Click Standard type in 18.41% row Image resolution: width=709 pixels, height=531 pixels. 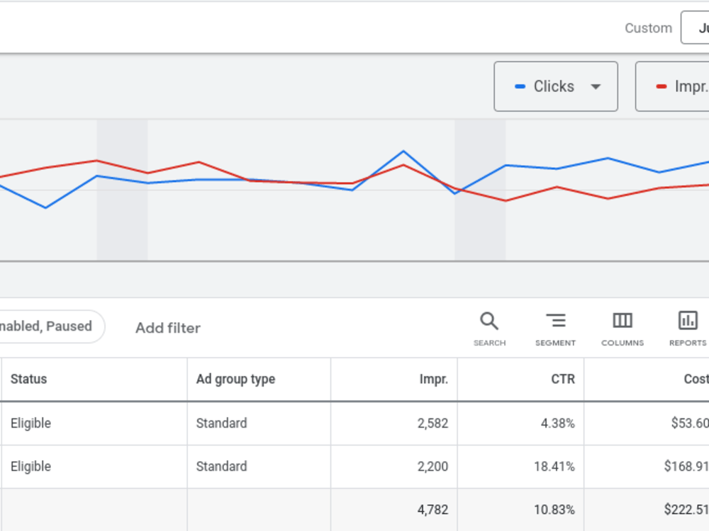click(221, 466)
